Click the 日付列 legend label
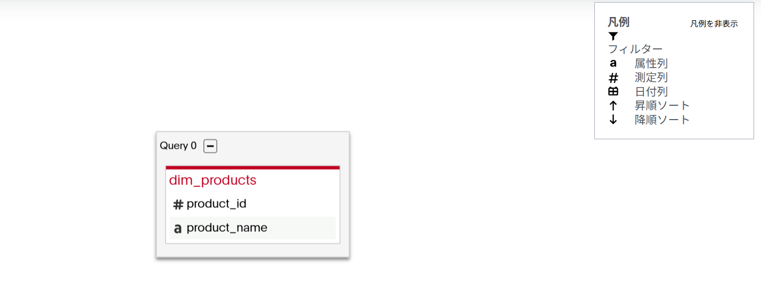The height and width of the screenshot is (286, 761). [x=651, y=91]
